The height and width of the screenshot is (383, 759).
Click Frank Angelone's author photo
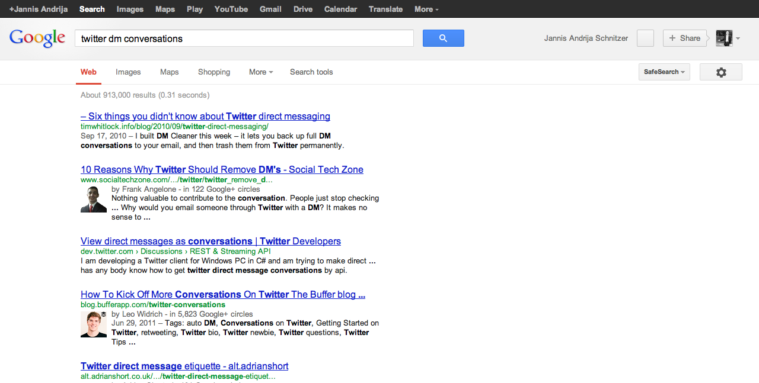click(x=94, y=199)
